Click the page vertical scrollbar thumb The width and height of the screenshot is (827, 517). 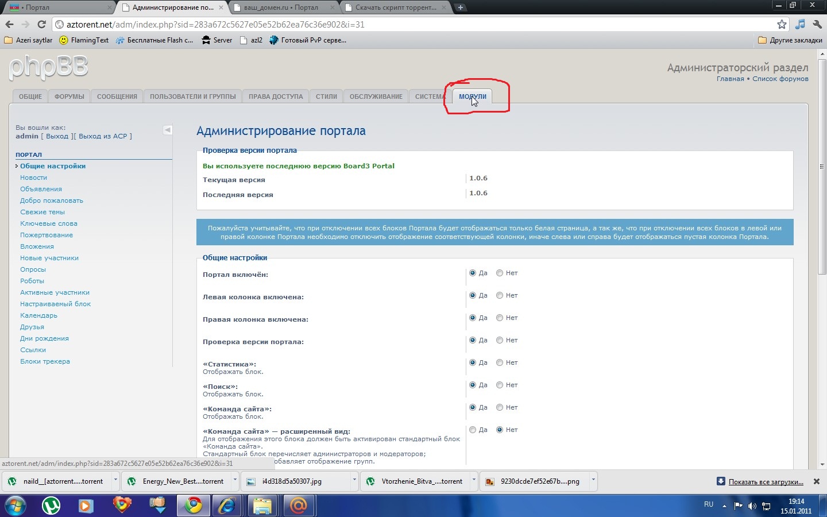pyautogui.click(x=822, y=167)
